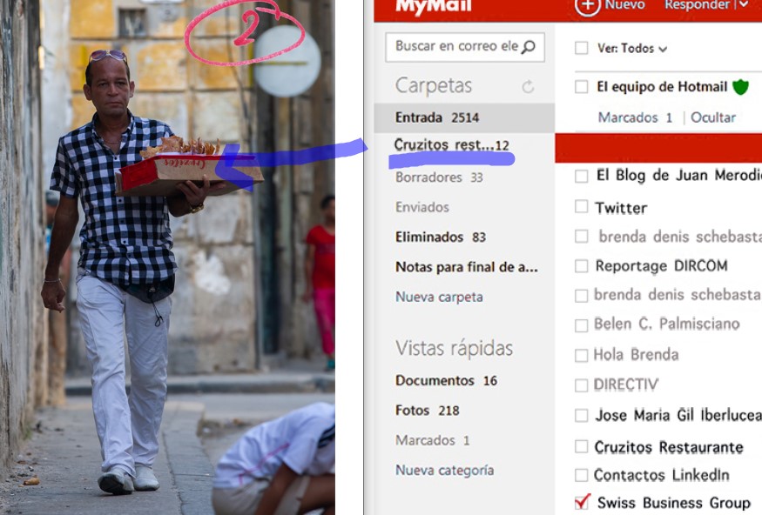Expand the Responder dropdown arrow
The image size is (762, 515).
pyautogui.click(x=743, y=5)
